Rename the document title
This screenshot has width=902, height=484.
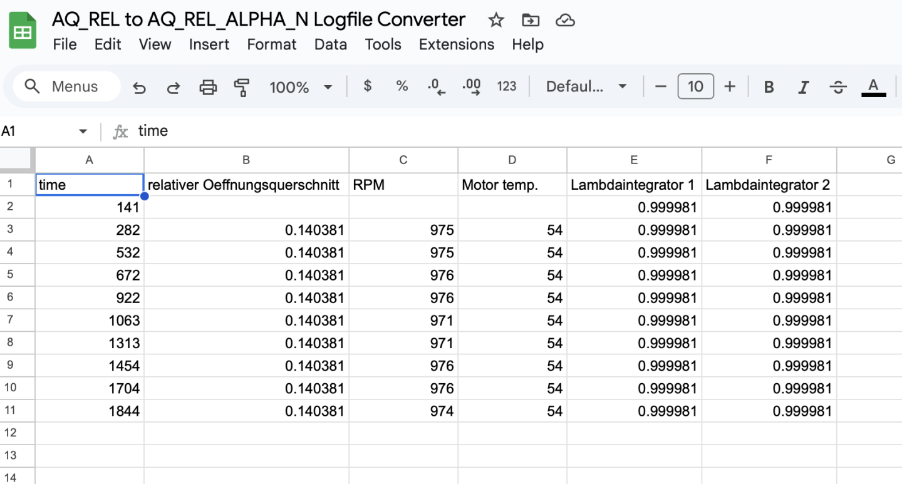[259, 20]
